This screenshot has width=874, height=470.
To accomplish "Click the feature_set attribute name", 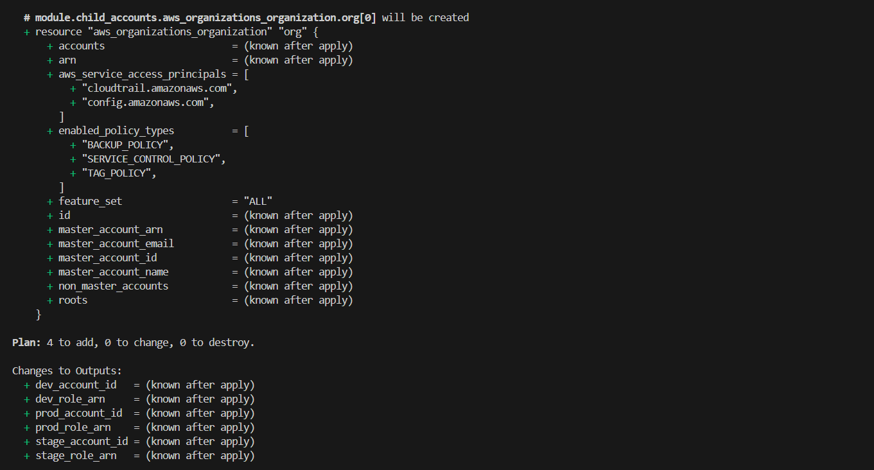I will click(x=90, y=201).
